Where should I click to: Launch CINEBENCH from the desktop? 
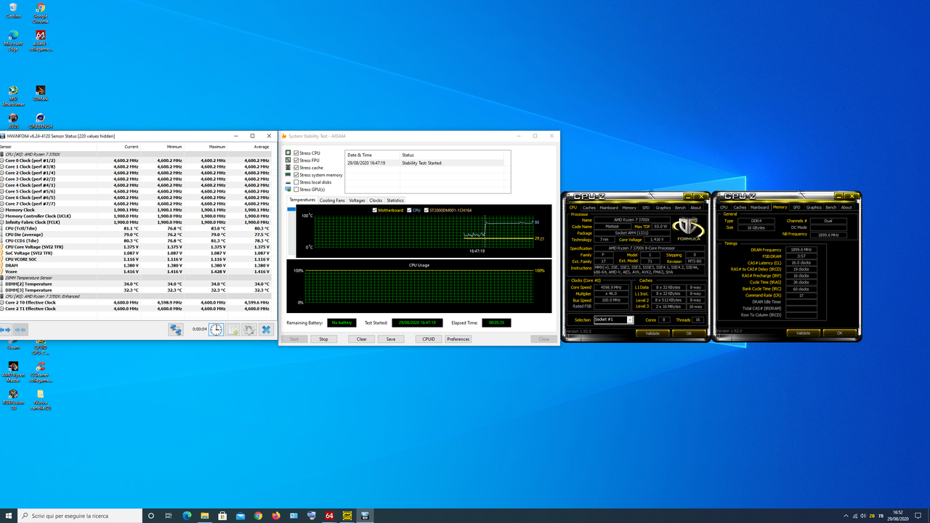[40, 116]
